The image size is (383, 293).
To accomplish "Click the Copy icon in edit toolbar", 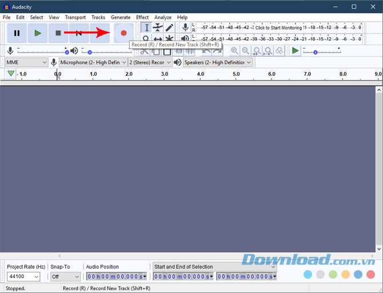I will point(156,51).
